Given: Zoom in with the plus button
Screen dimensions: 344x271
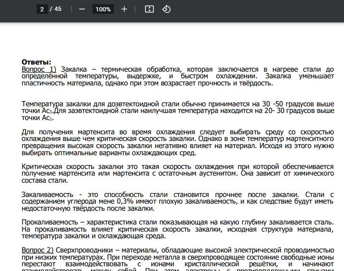Looking at the screenshot, I should point(124,9).
